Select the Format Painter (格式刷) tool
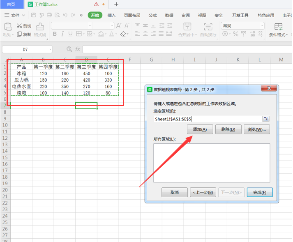The image size is (293, 242). (40, 30)
